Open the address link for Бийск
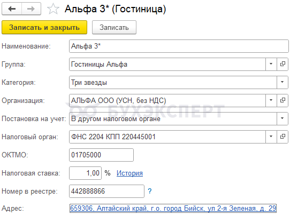Viewport: 290px width, 223px height. click(173, 208)
